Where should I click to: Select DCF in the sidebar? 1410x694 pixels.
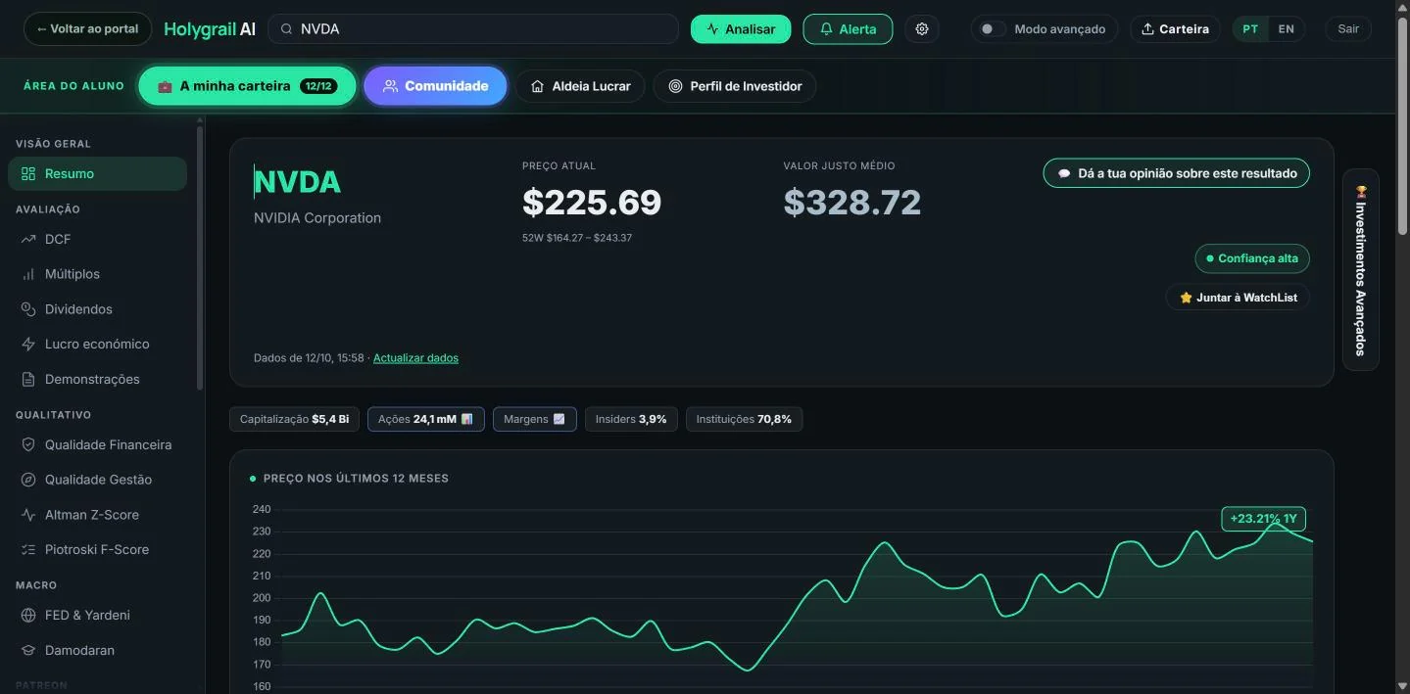tap(97, 240)
